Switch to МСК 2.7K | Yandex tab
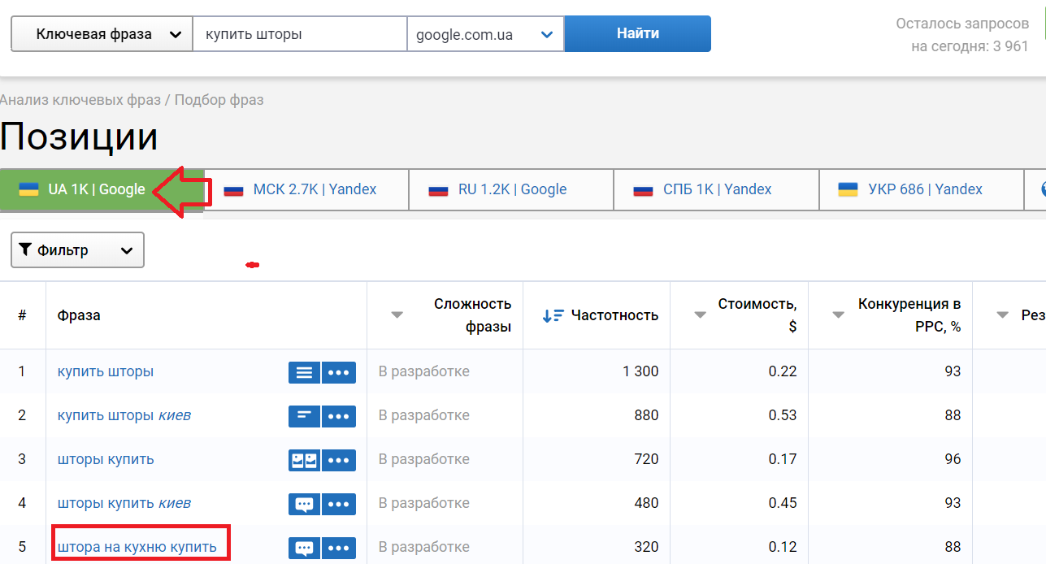1046x564 pixels. 306,189
